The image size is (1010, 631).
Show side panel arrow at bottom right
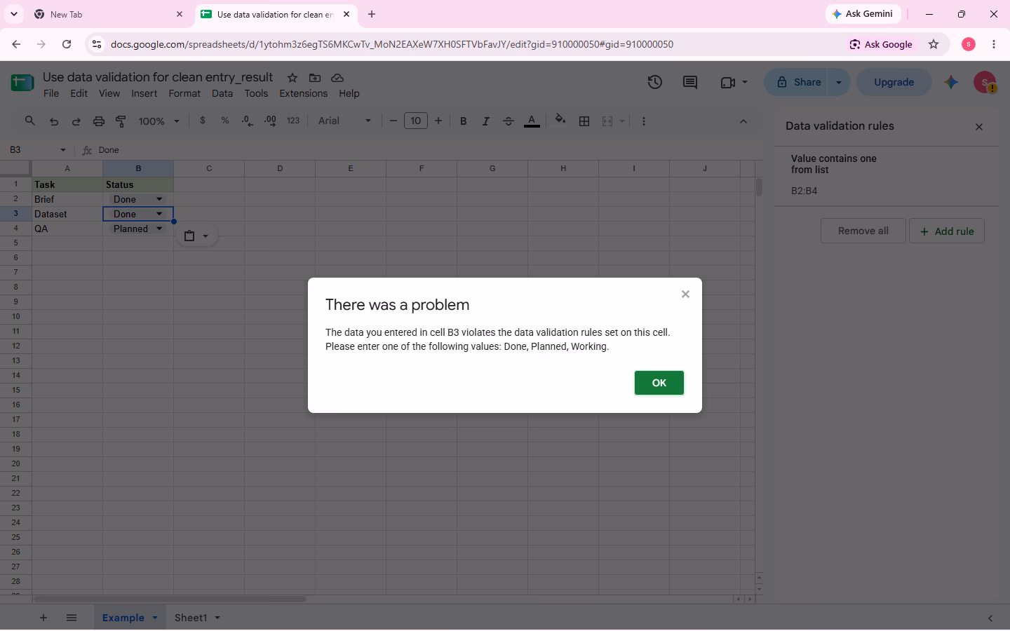point(990,618)
